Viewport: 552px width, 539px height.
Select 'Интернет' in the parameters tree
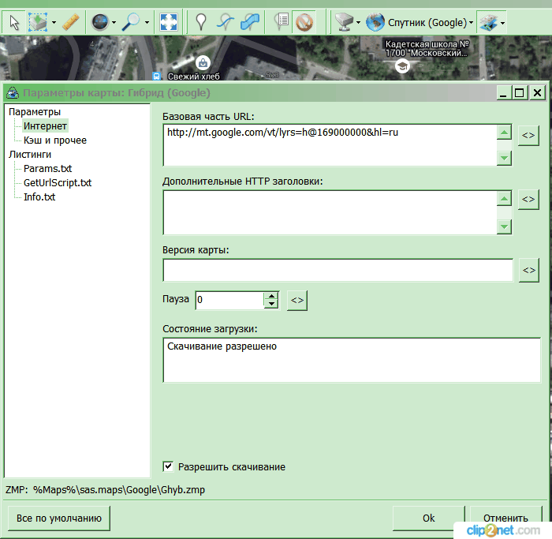coord(45,126)
